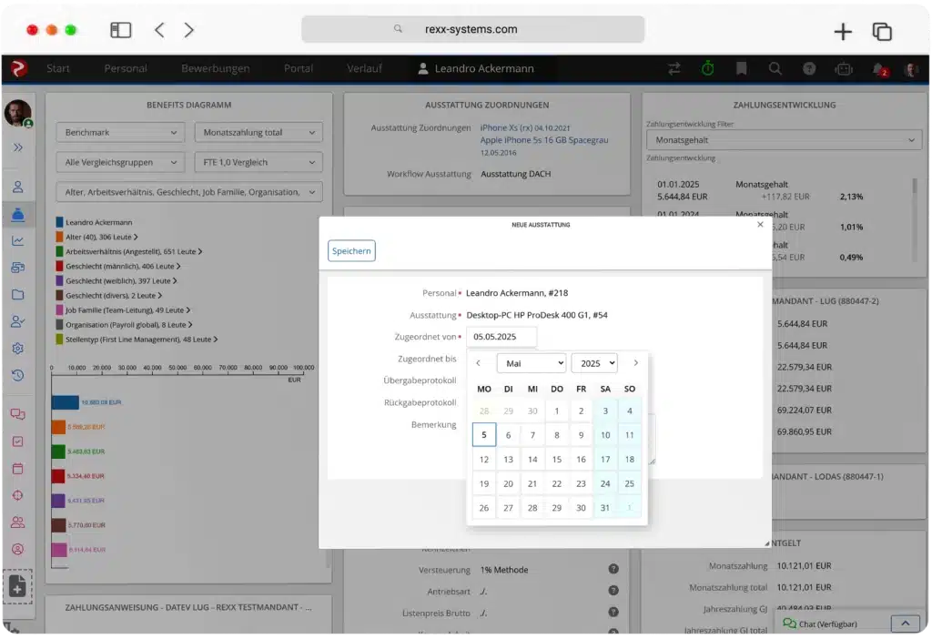Click the magnifier search icon
Viewport: 932px width, 639px height.
775,68
